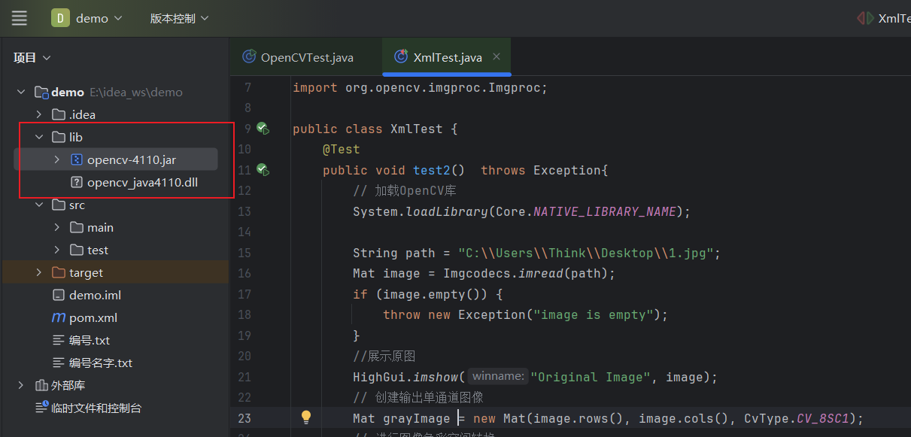Open the demo project dropdown

coord(99,18)
